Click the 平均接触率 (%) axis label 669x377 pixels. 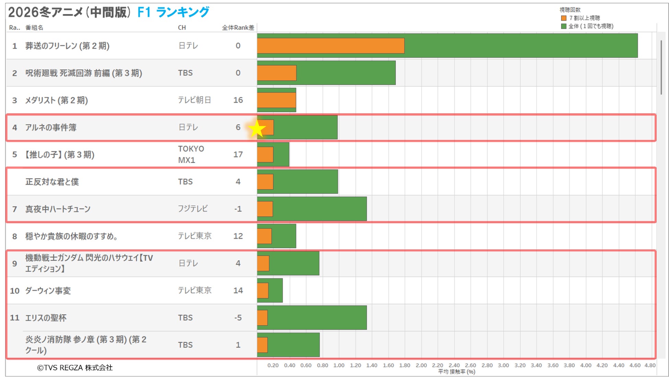pos(456,372)
